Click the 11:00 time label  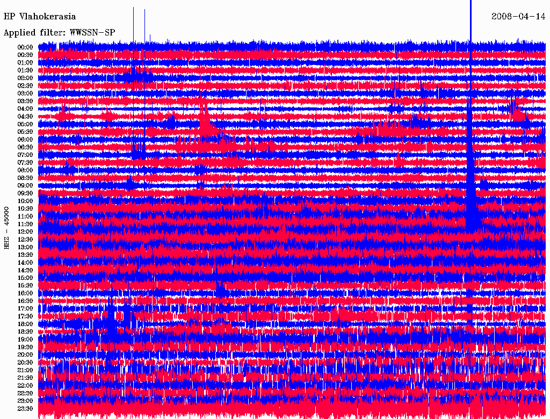coord(25,216)
